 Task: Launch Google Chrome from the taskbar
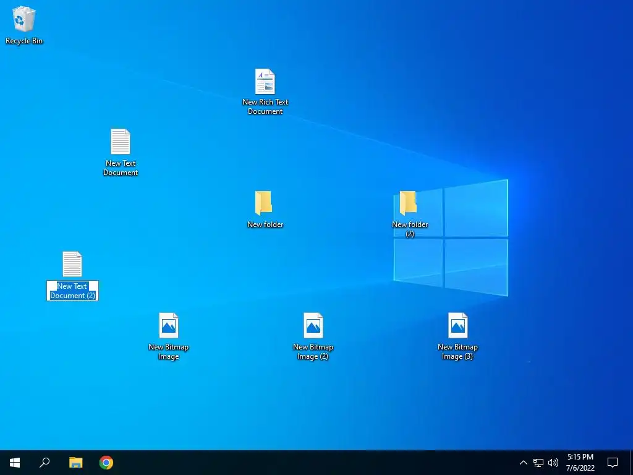106,463
